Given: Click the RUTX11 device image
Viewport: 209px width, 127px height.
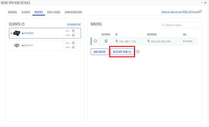Looking at the screenshot, I should pos(17,45).
